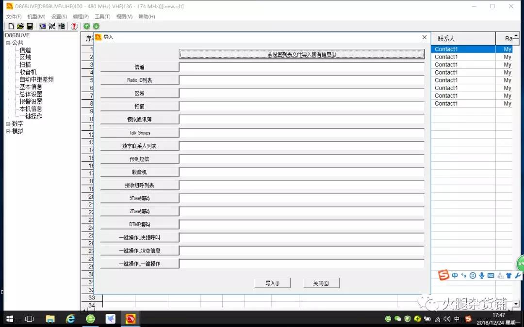Image resolution: width=524 pixels, height=327 pixels.
Task: Click the 关闭(C) button in the dialog
Action: click(321, 283)
